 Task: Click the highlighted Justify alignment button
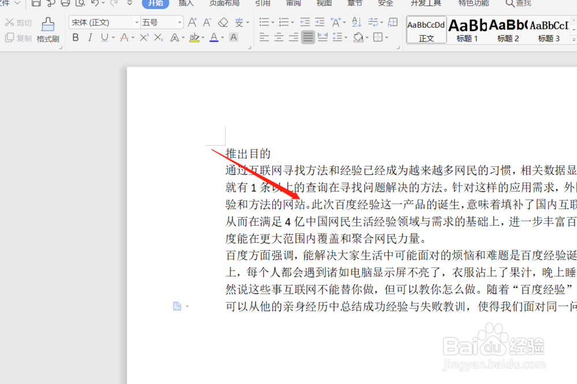click(308, 37)
